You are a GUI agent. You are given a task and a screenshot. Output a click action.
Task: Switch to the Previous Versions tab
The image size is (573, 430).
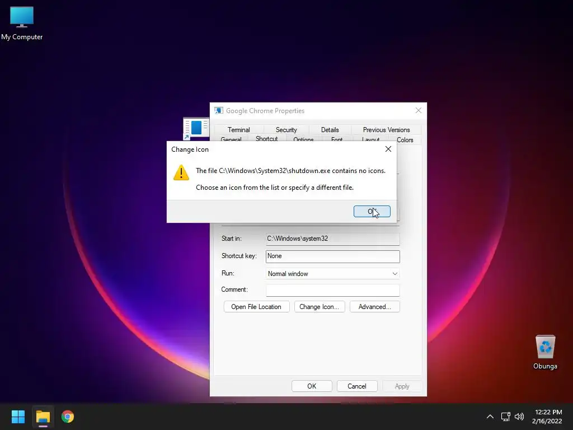tap(386, 130)
